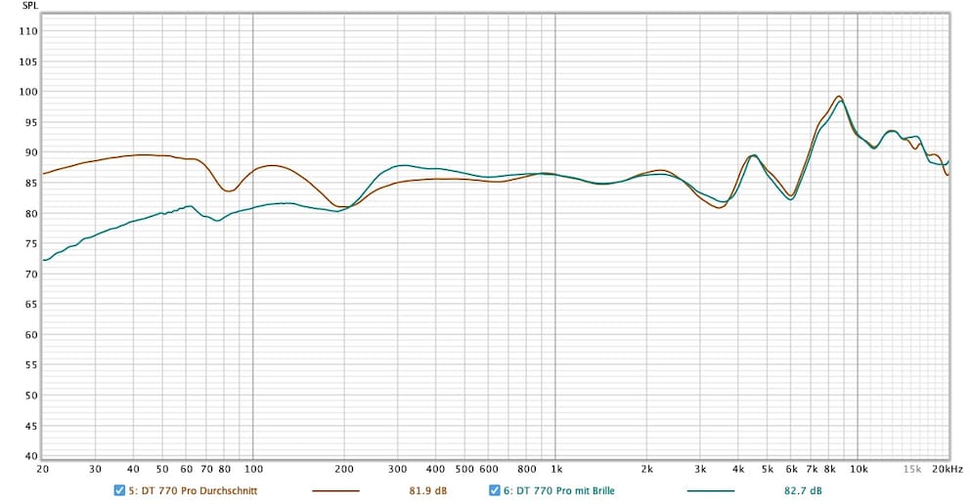This screenshot has width=970, height=504.
Task: Click the 20kHz frequency axis label
Action: (x=948, y=470)
